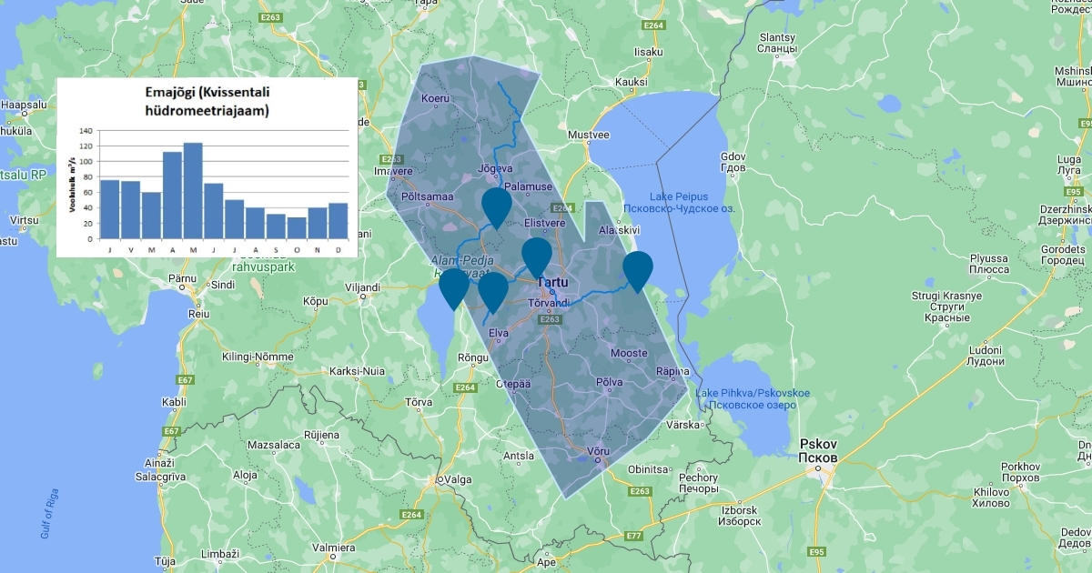Click the Mustvee town label

588,135
